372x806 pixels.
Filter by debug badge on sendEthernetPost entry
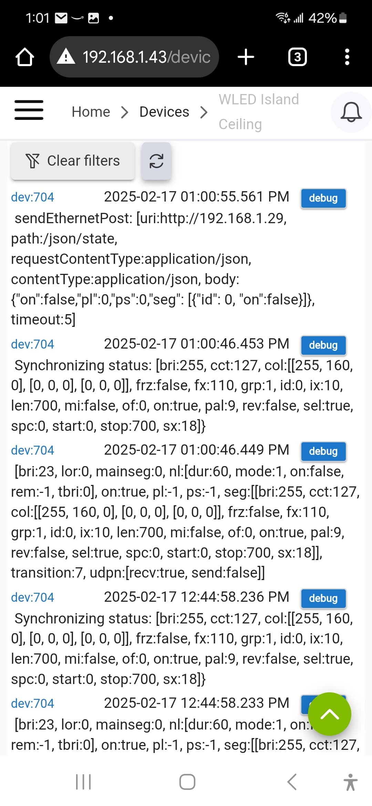323,198
